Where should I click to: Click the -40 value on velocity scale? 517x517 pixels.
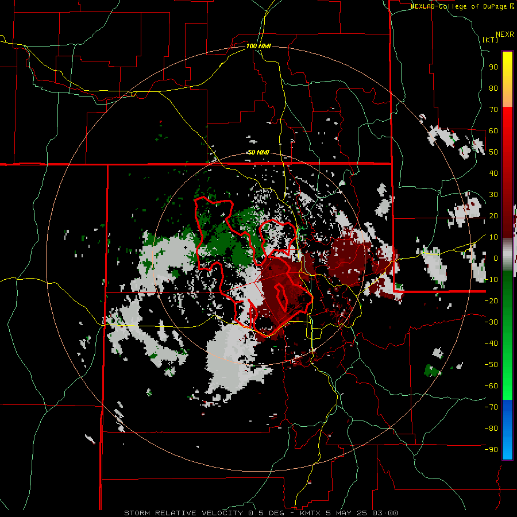pyautogui.click(x=491, y=344)
